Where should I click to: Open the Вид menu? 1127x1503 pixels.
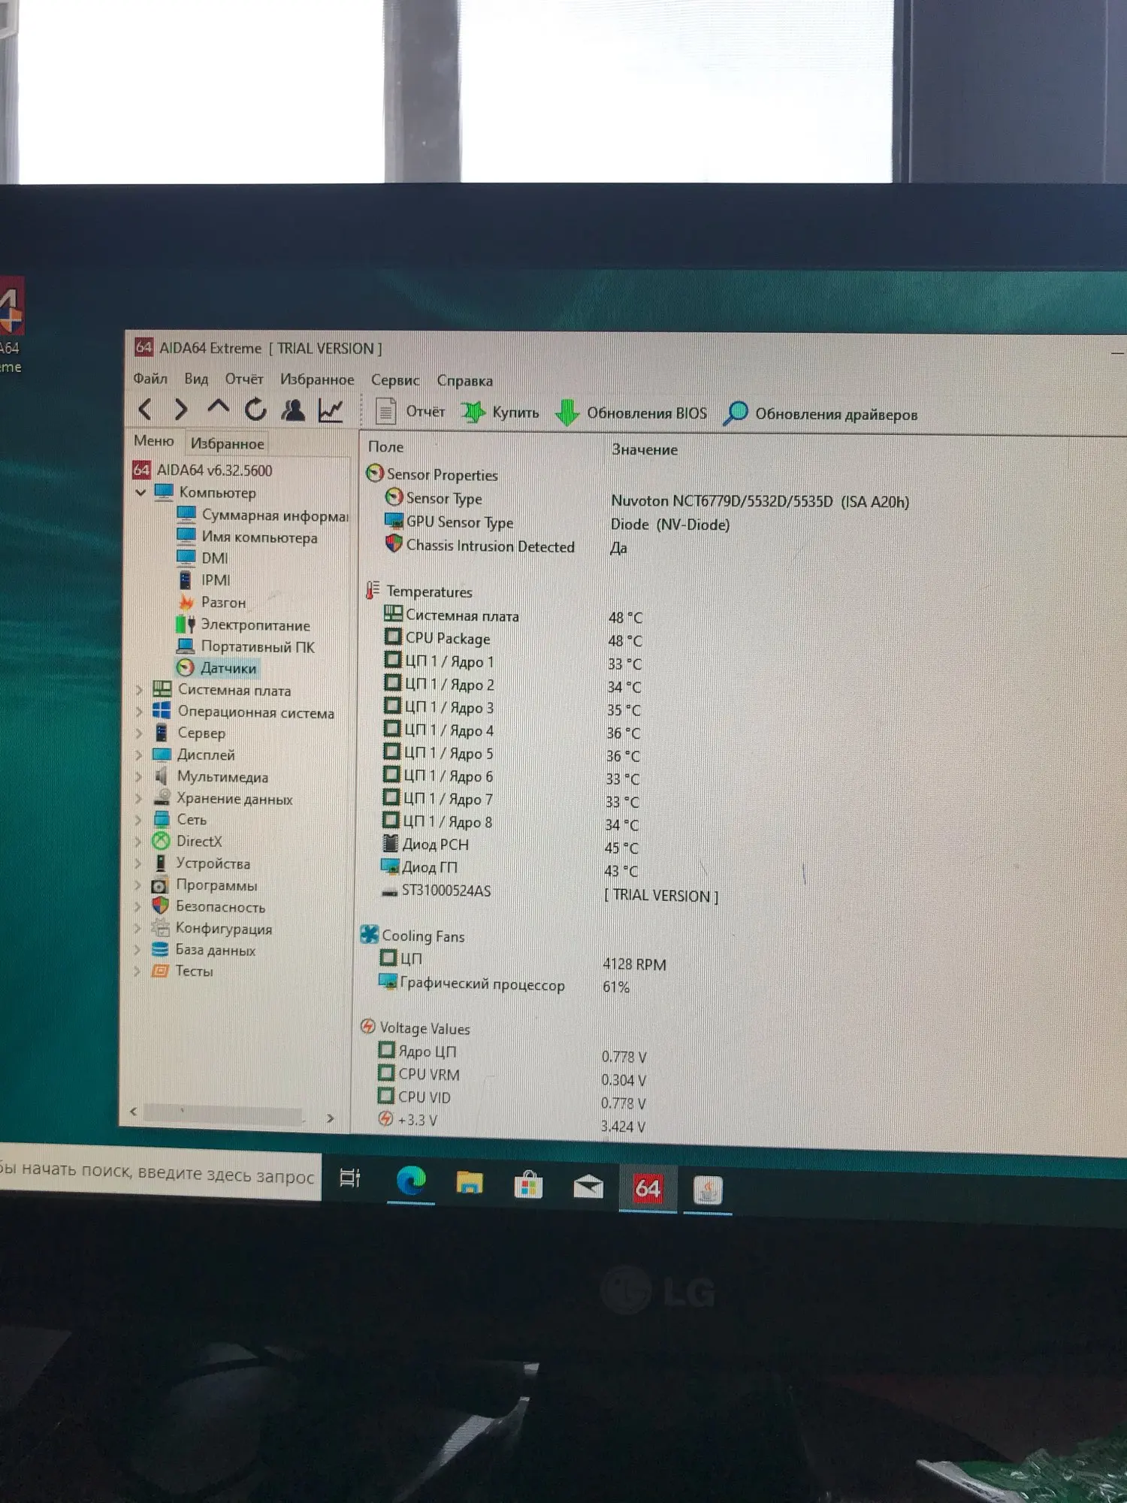click(196, 379)
